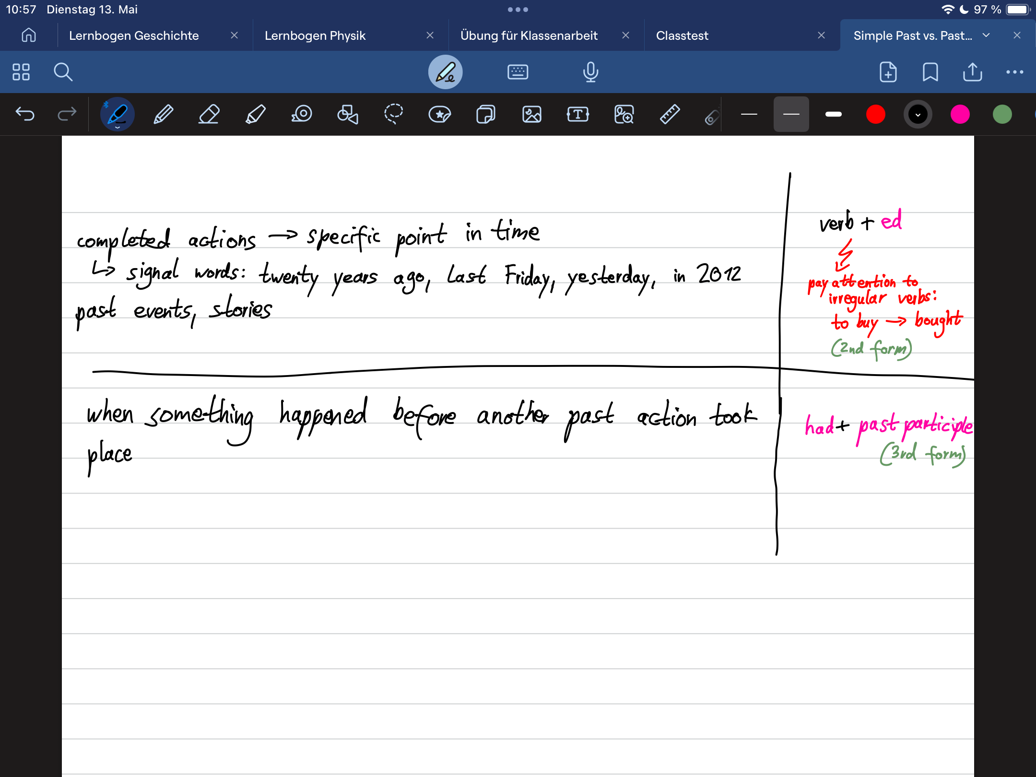The width and height of the screenshot is (1036, 777).
Task: Switch to keyboard typing mode
Action: 518,72
